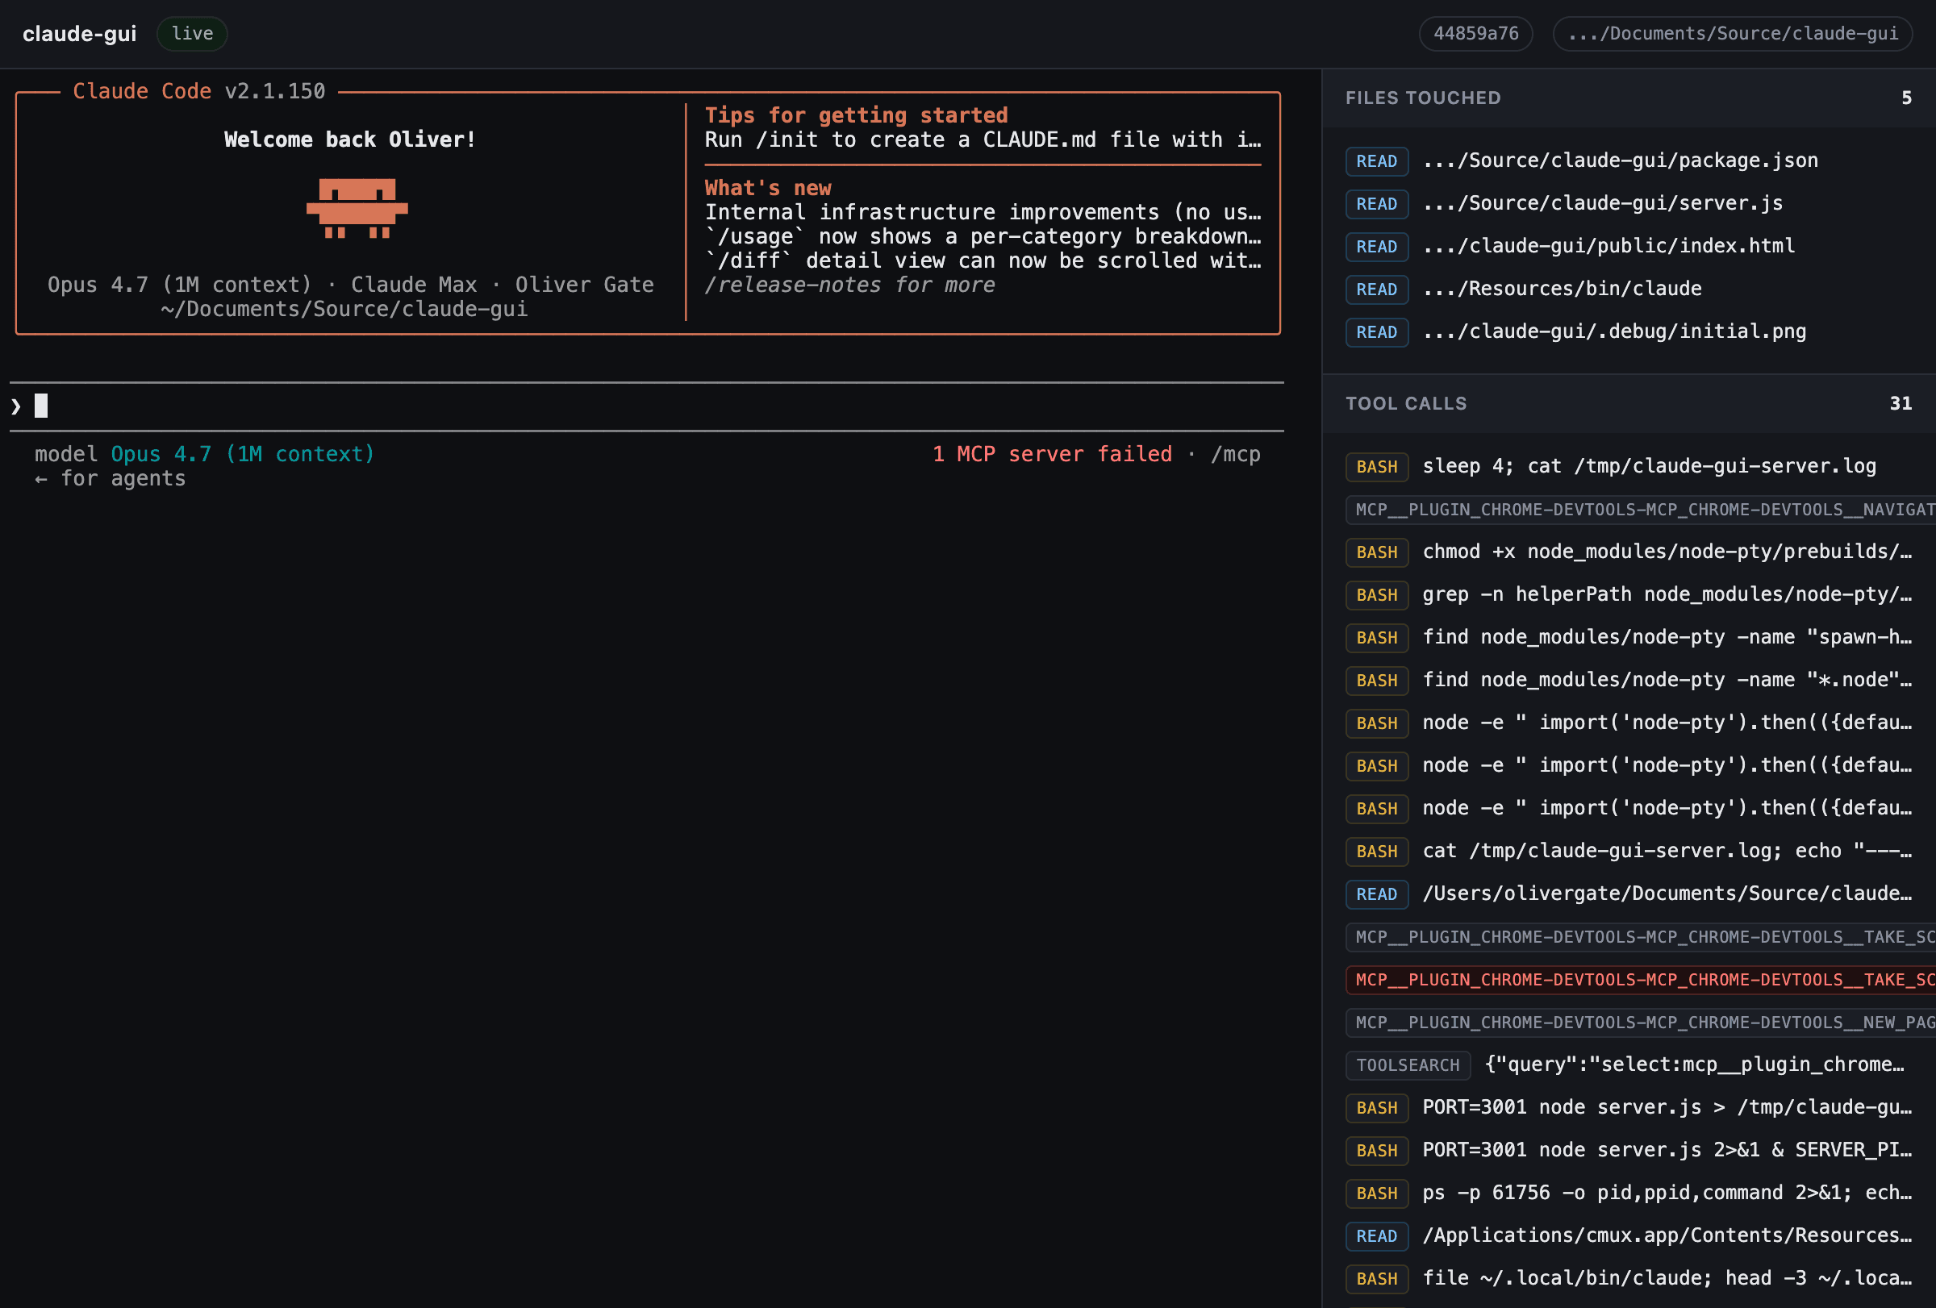1936x1308 pixels.
Task: Click the '← for agents' hint
Action: 110,478
